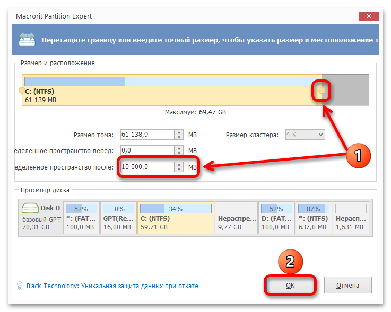This screenshot has width=391, height=312.
Task: Select the 100,0 MB FAT partition at 52%
Action: (81, 217)
